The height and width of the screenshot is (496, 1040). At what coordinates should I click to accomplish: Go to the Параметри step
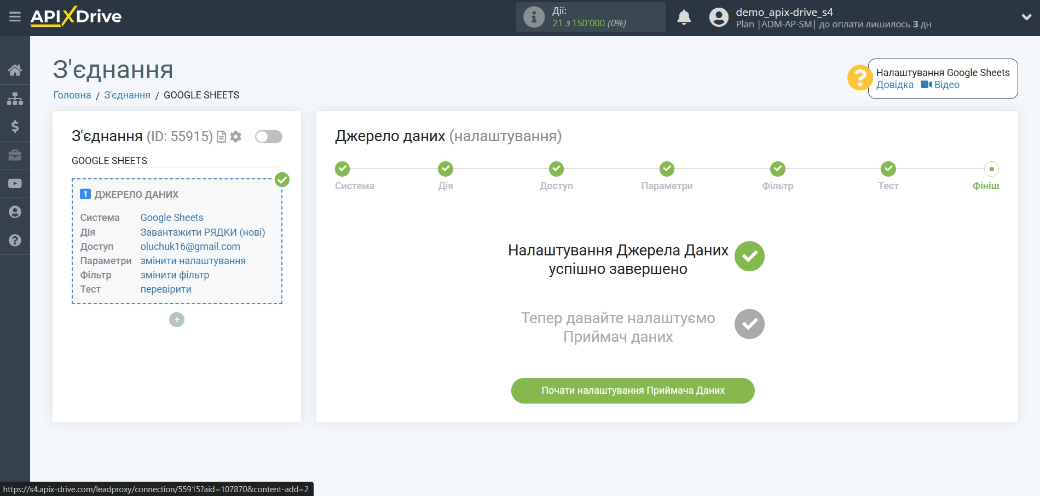click(667, 169)
